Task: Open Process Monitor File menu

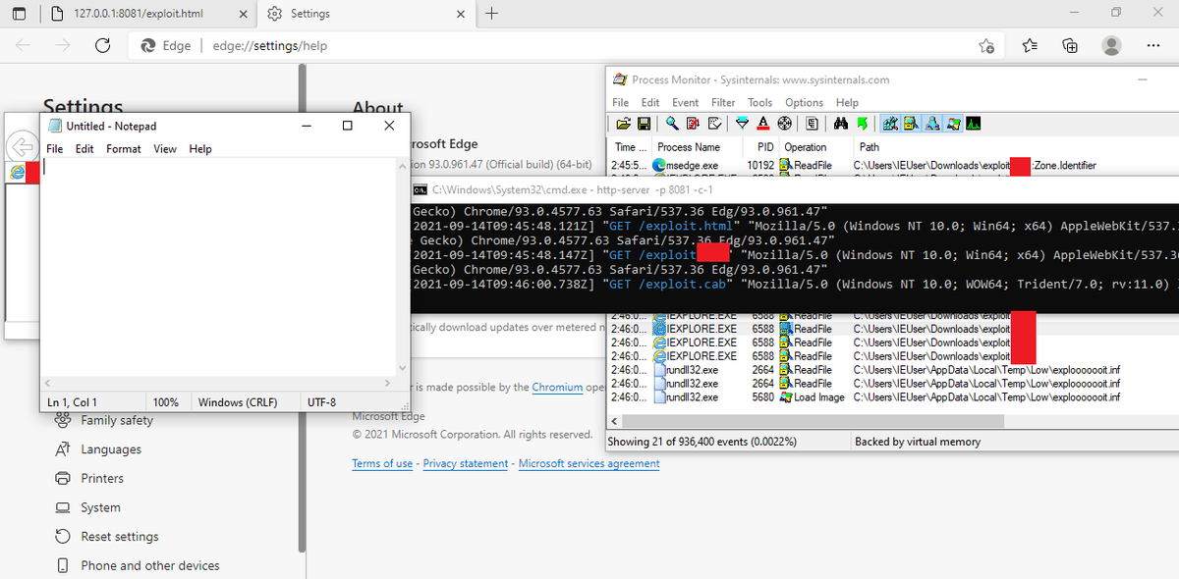Action: 621,102
